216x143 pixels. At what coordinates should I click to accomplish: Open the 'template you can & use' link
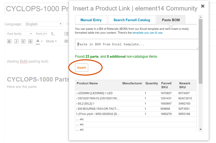(x=148, y=33)
